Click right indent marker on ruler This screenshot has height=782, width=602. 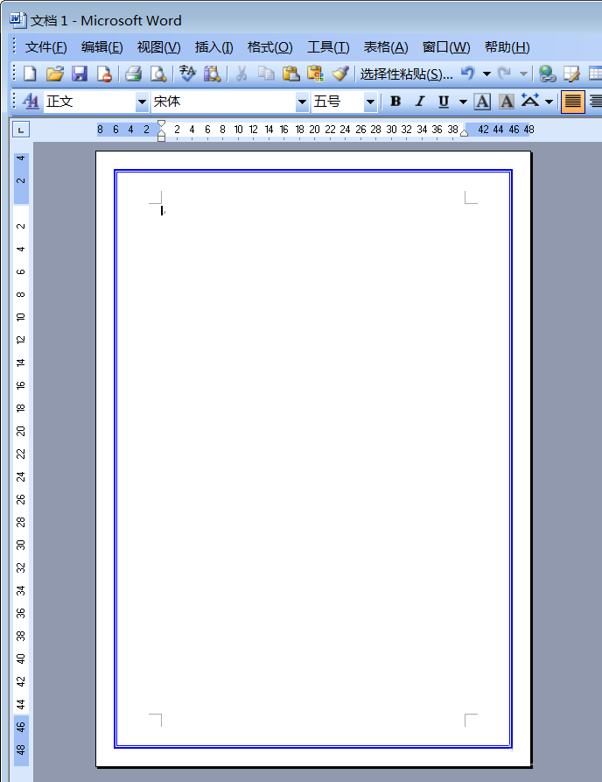pyautogui.click(x=464, y=132)
